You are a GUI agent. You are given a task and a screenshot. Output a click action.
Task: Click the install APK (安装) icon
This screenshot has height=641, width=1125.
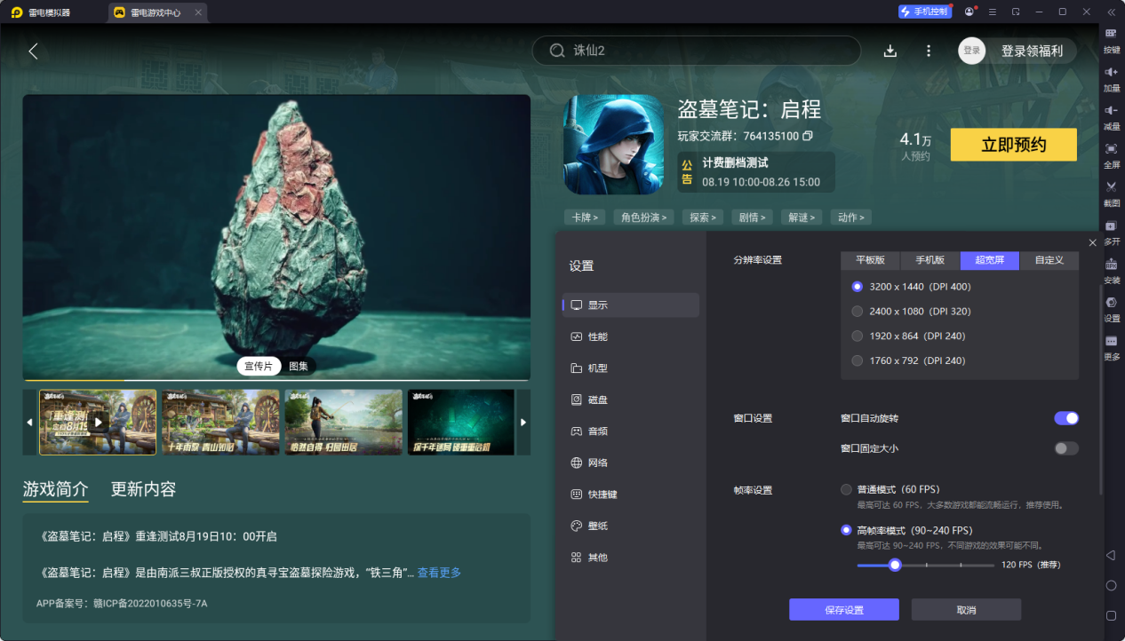(x=1111, y=265)
